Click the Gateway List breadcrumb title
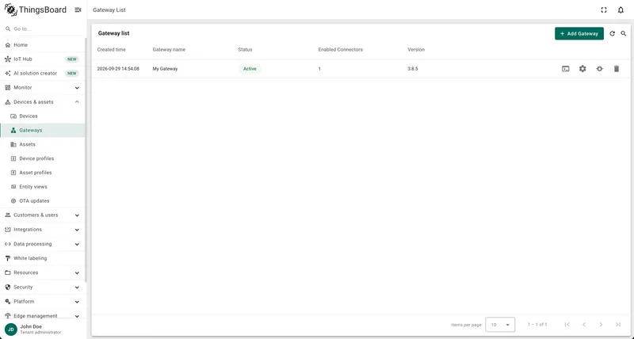This screenshot has height=339, width=634. pos(109,10)
